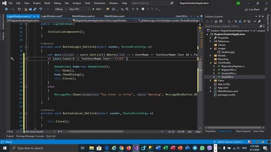Select StudentVM.cs in Solution Explorer
This screenshot has height=152, width=271.
pyautogui.click(x=229, y=73)
